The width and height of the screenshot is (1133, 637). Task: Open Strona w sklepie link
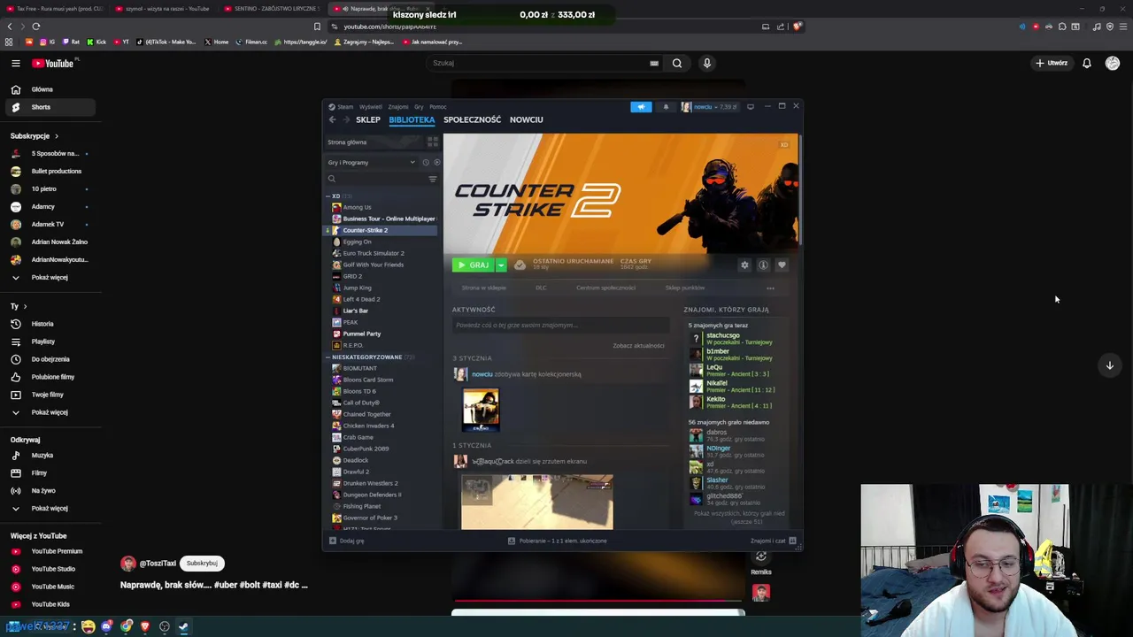click(x=484, y=288)
